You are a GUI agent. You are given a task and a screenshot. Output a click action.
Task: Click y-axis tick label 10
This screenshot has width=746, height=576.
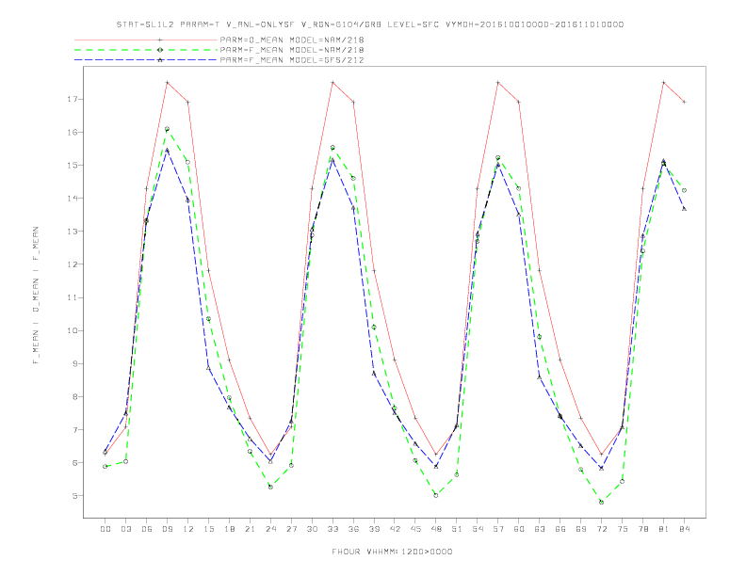coord(73,330)
